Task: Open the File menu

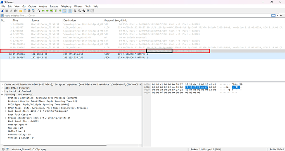Action: coord(3,6)
